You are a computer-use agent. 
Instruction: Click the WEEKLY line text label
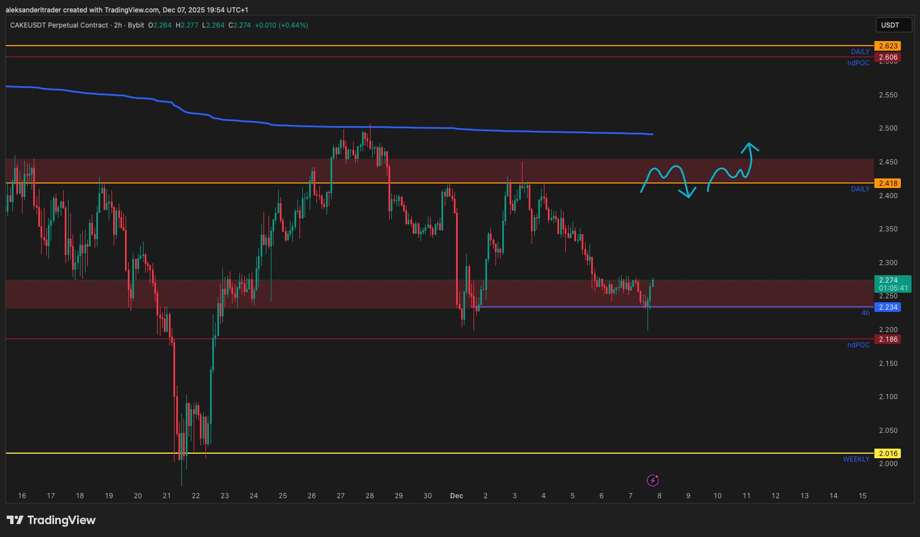coord(856,459)
